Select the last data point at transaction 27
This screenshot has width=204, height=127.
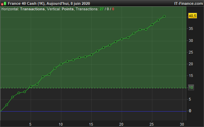click(x=164, y=16)
